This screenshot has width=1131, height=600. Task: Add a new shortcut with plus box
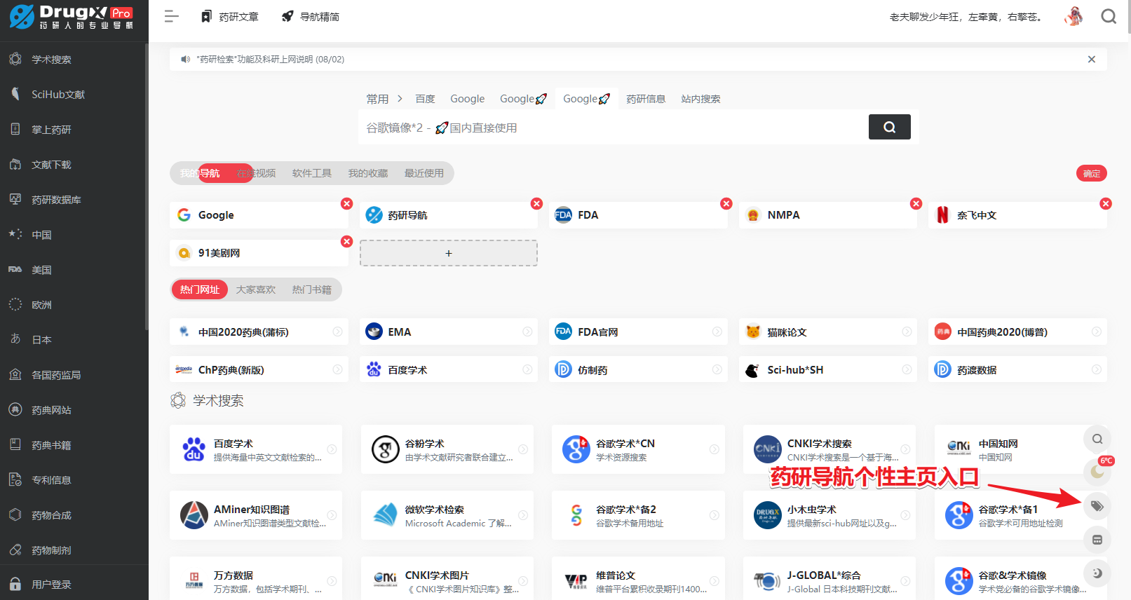(449, 253)
